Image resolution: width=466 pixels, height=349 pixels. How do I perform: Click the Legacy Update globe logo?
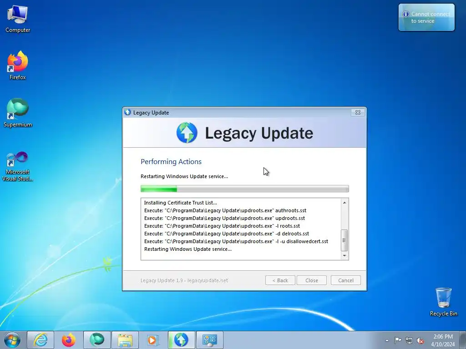[x=187, y=133]
